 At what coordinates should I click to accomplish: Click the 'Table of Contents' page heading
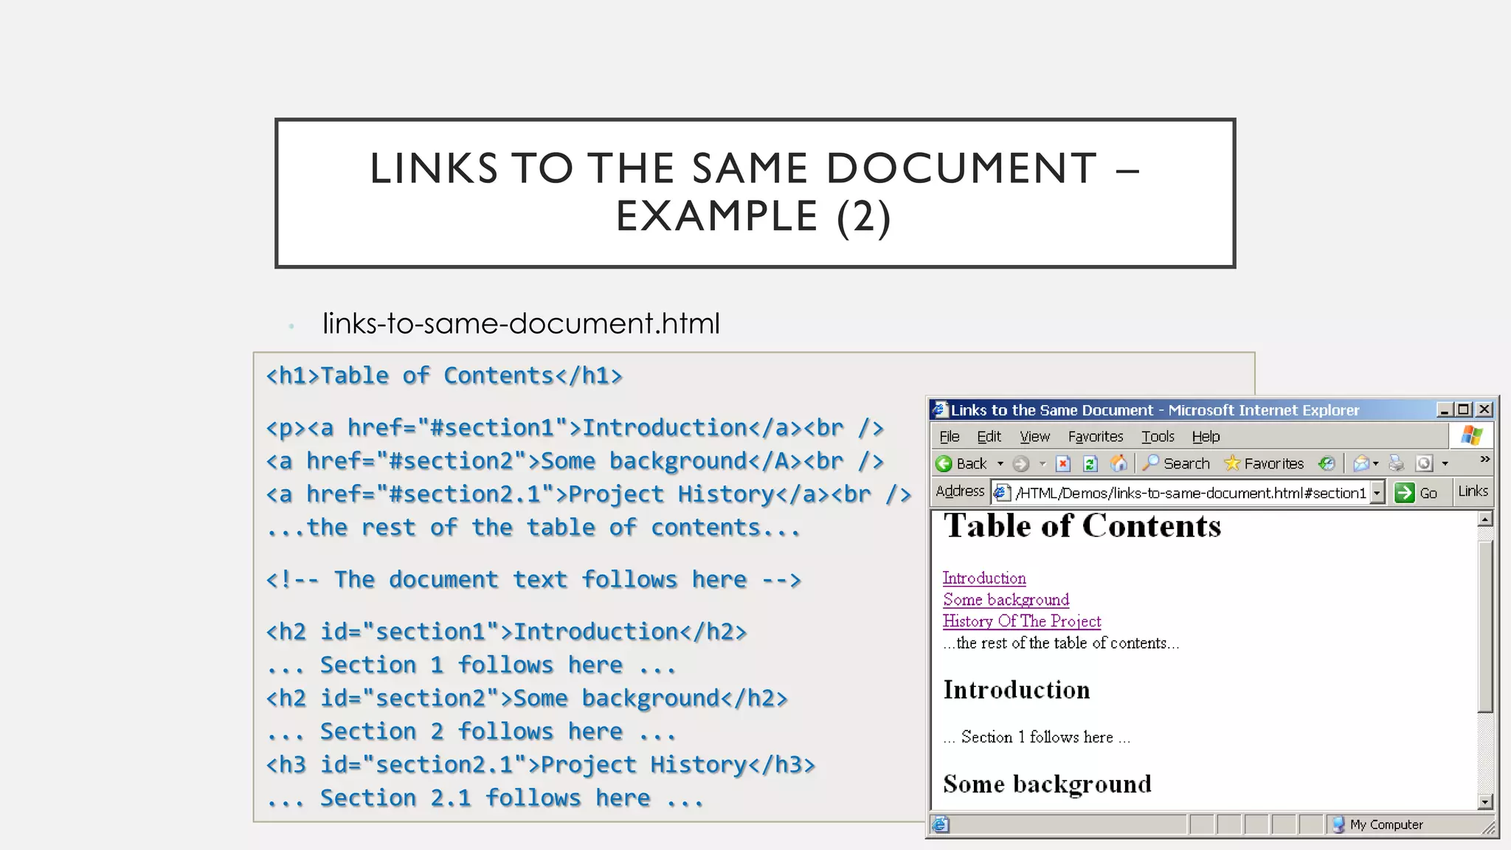coord(1082,526)
